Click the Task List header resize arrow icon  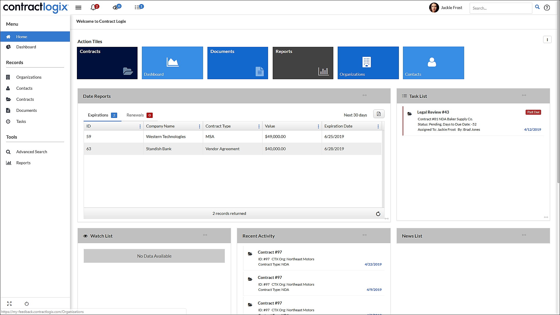point(524,95)
